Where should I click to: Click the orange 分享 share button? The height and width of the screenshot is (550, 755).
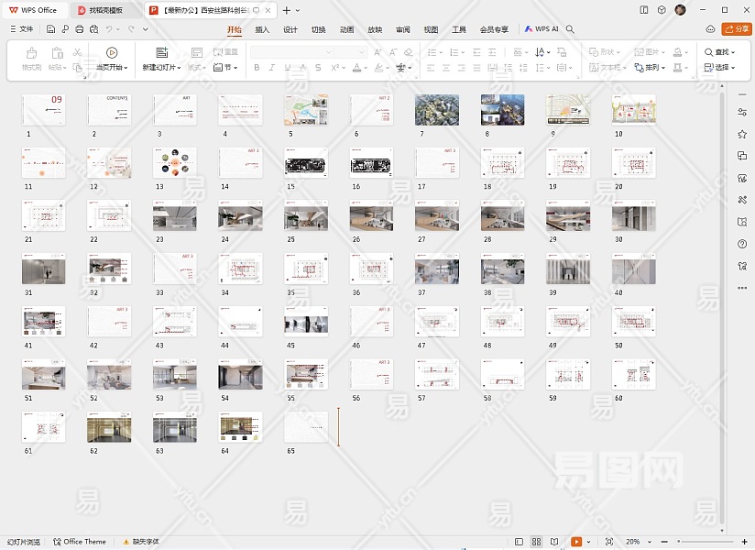tap(736, 29)
